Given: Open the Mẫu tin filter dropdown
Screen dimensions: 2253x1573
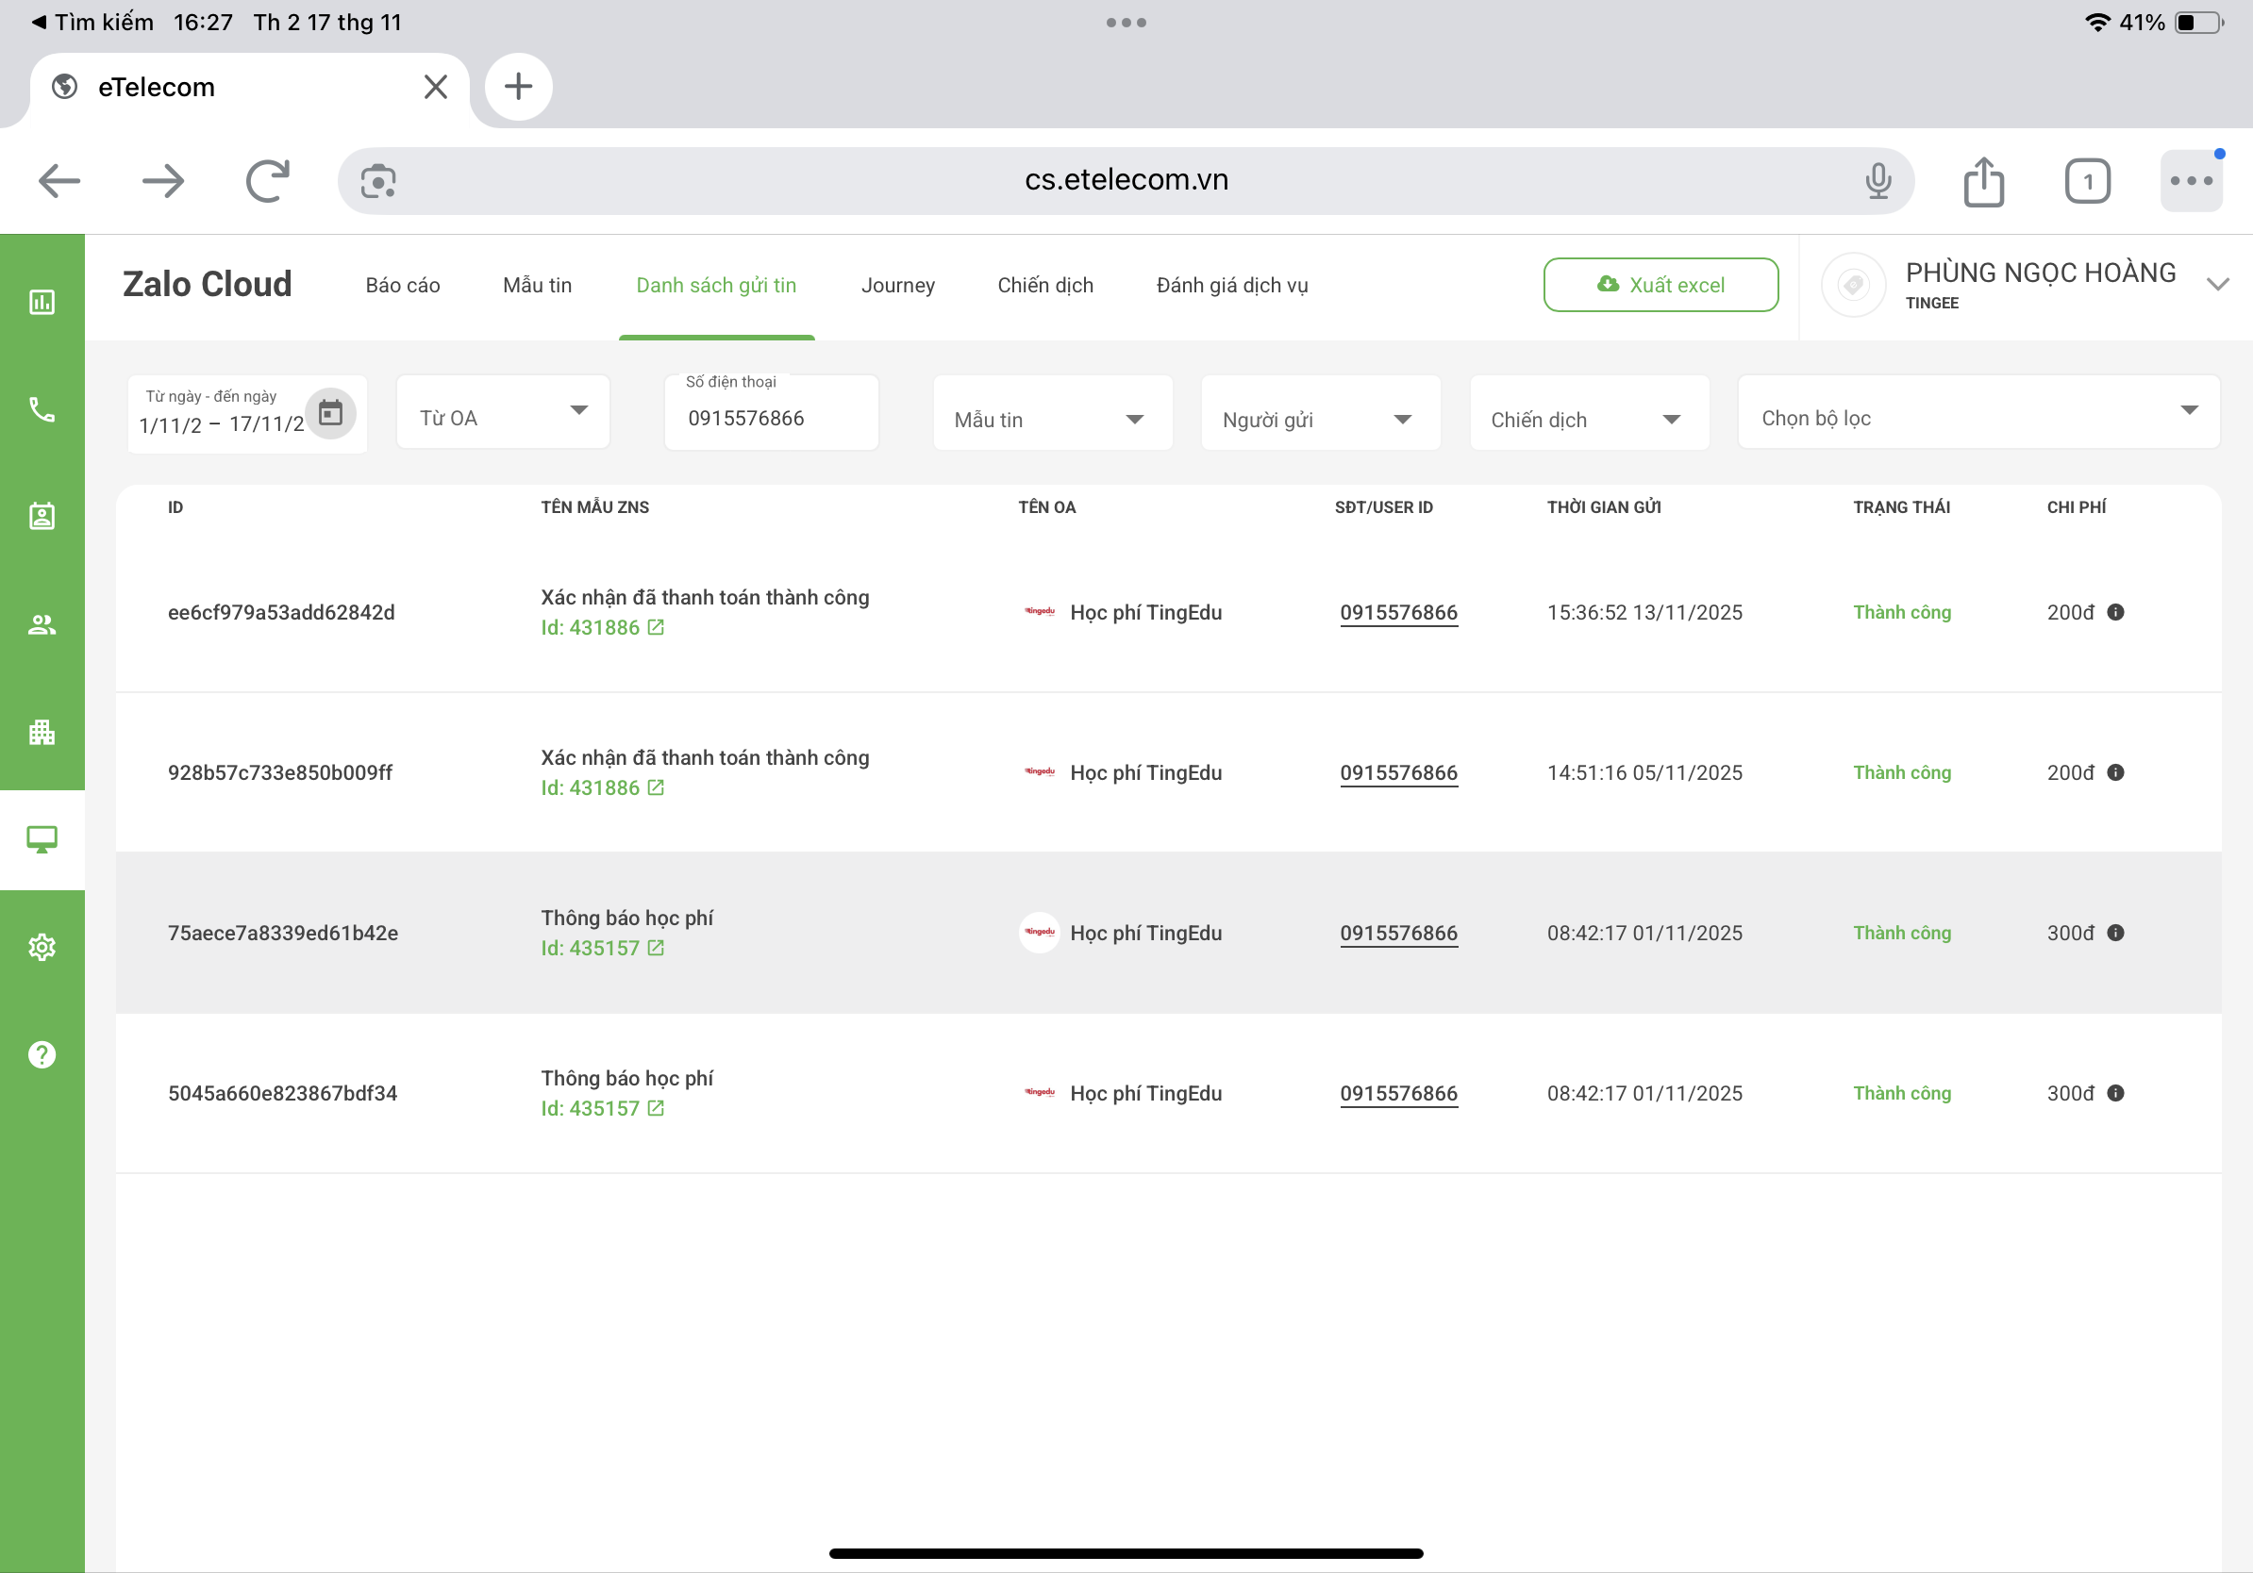Looking at the screenshot, I should click(x=1052, y=419).
